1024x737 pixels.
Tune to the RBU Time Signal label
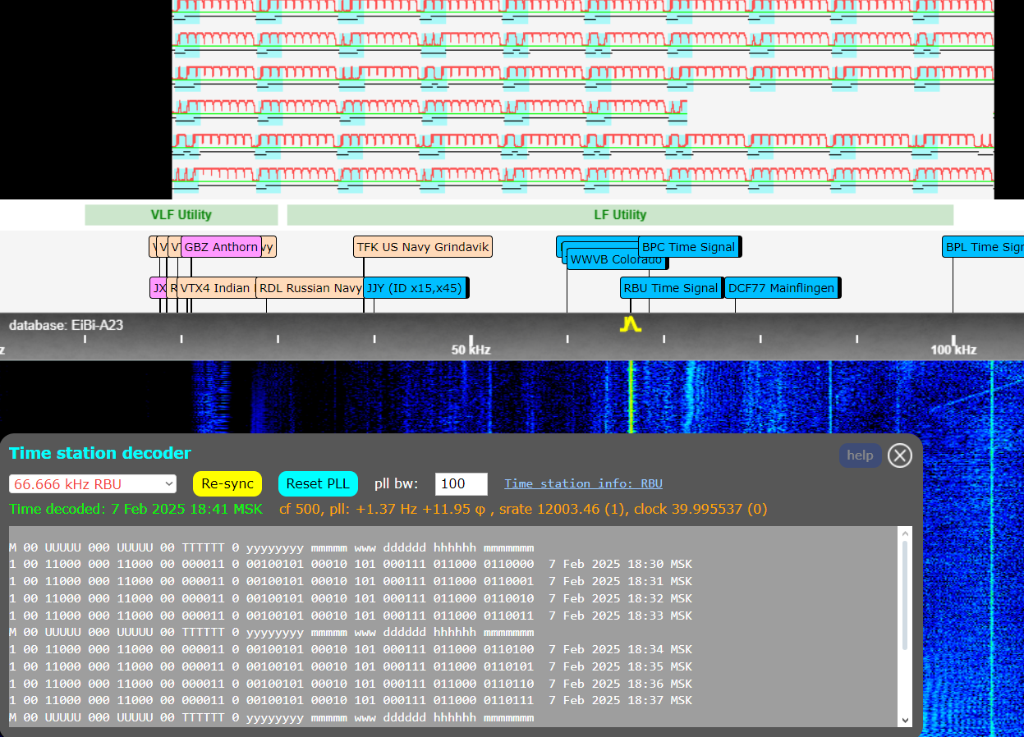pos(670,287)
